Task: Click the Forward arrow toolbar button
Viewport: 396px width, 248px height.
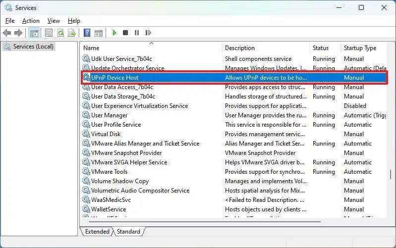Action: pyautogui.click(x=18, y=33)
